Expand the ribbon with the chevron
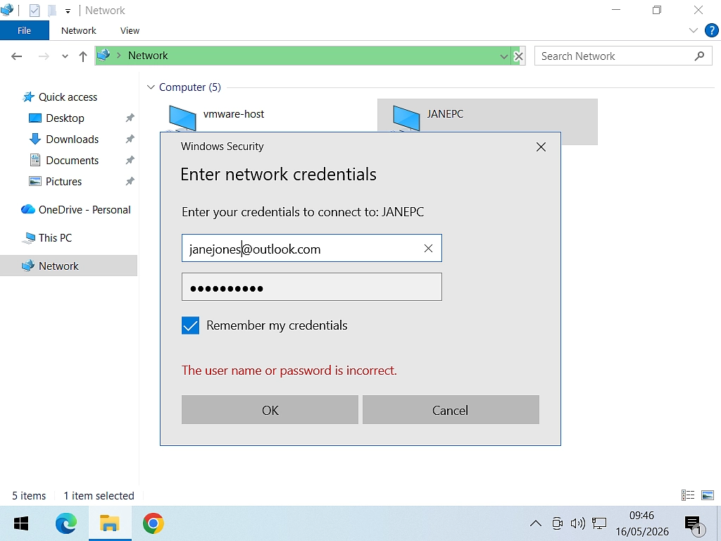This screenshot has height=541, width=721. coord(694,30)
